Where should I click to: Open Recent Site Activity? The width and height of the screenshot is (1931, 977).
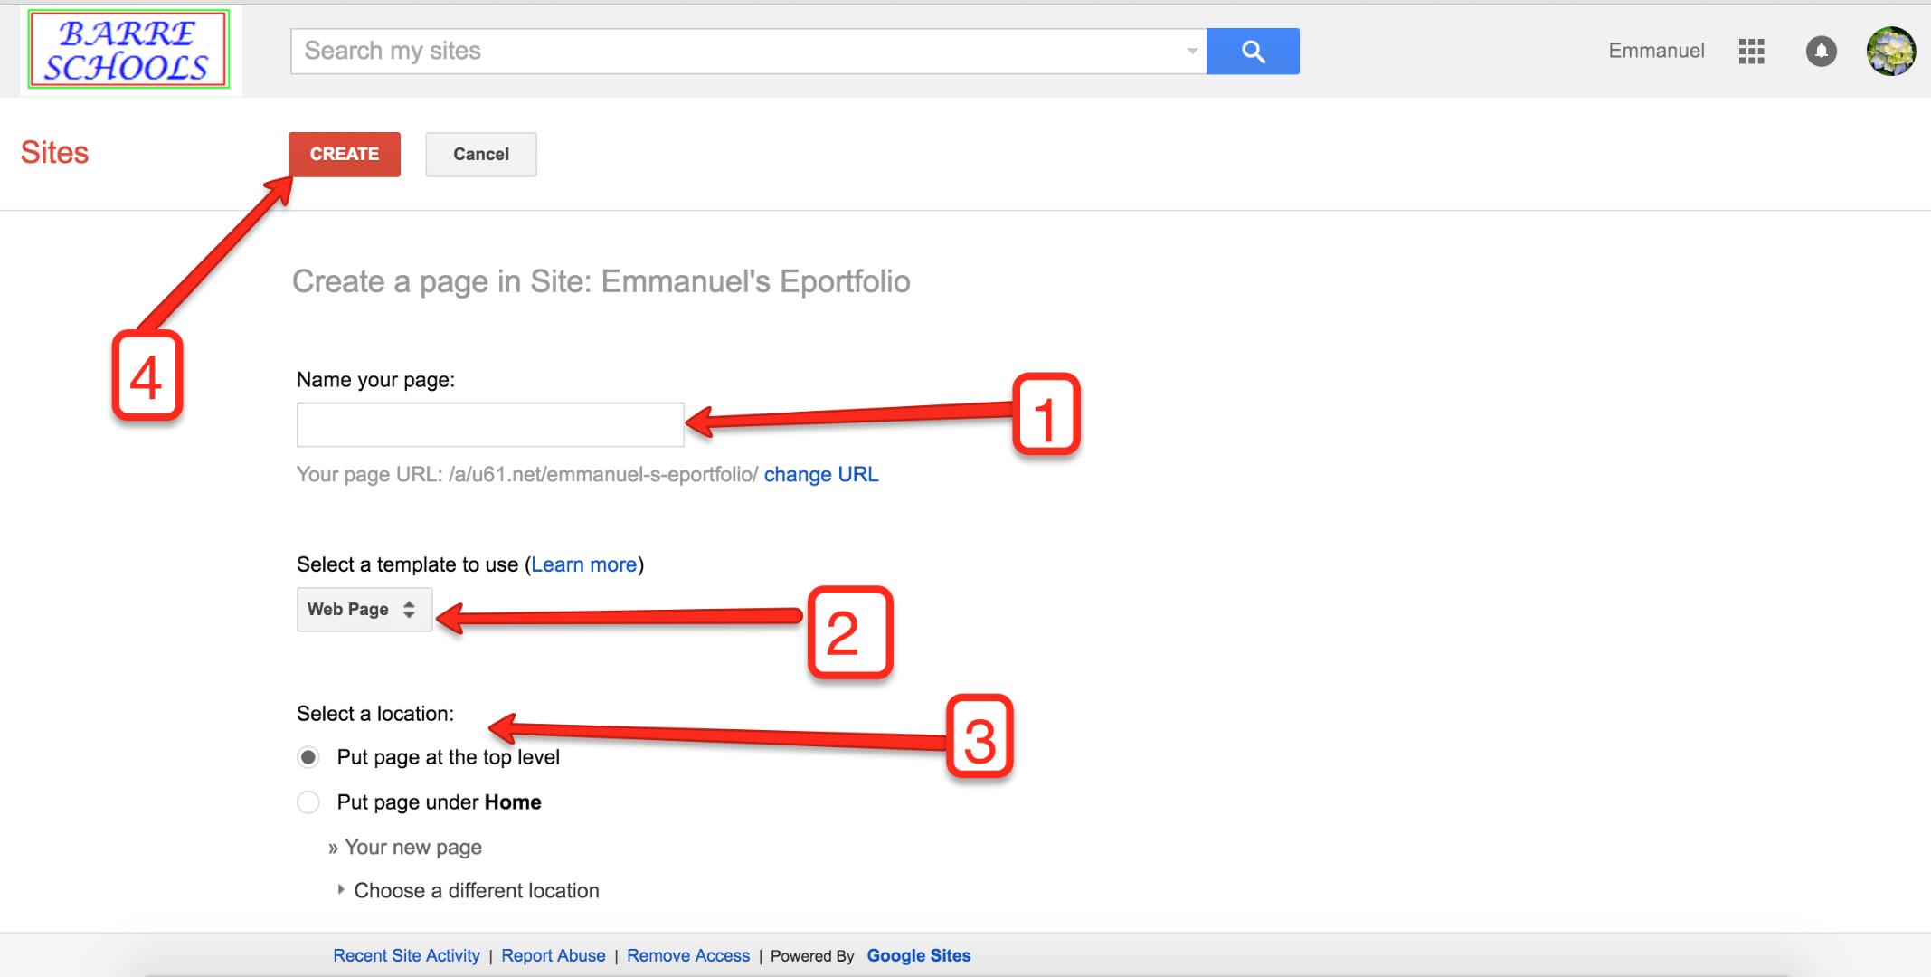[x=406, y=955]
